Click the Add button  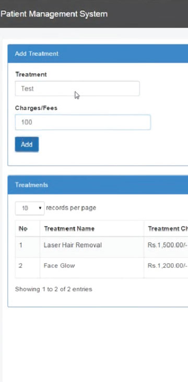coord(27,144)
